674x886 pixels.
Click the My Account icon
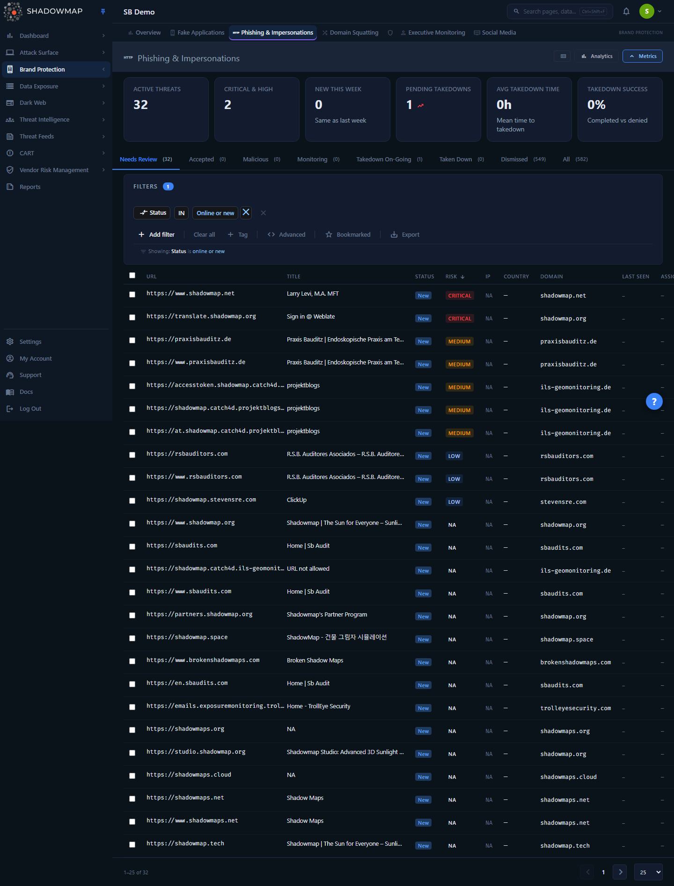pyautogui.click(x=10, y=358)
